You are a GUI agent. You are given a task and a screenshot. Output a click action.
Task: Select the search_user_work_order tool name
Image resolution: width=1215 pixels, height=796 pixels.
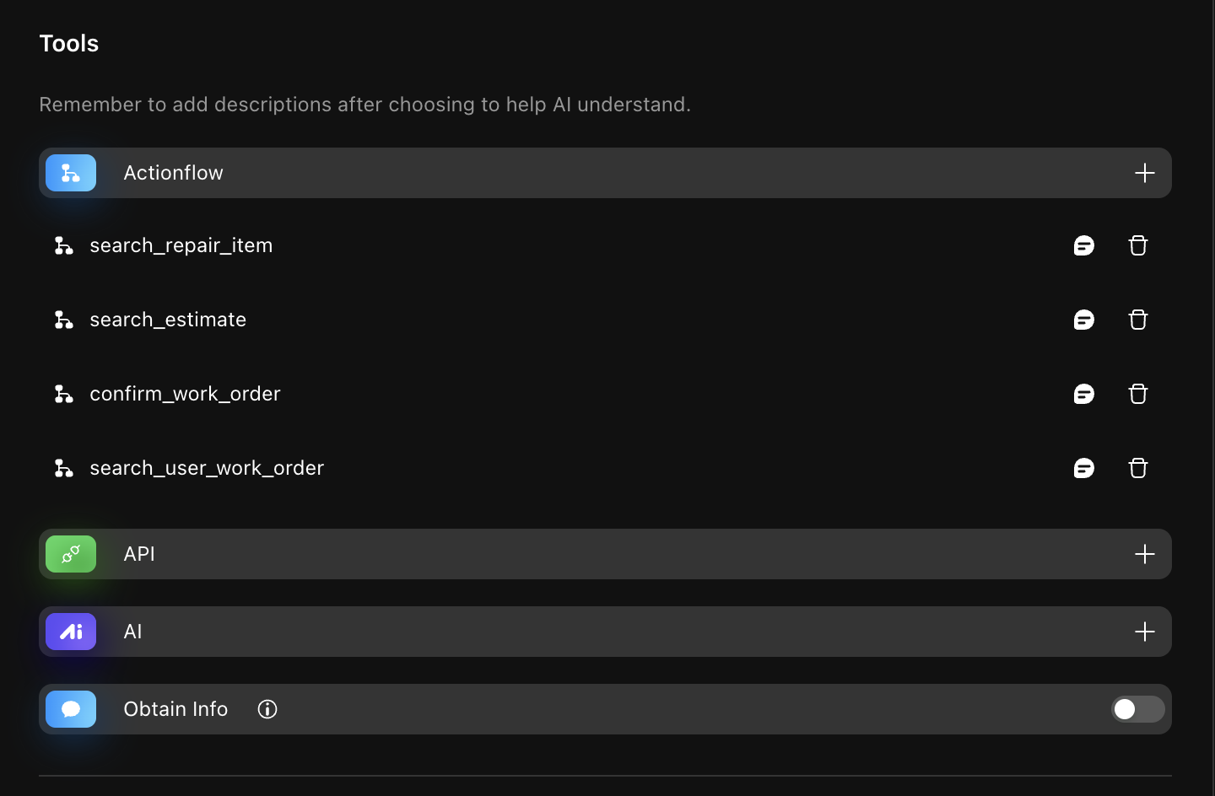click(x=207, y=468)
